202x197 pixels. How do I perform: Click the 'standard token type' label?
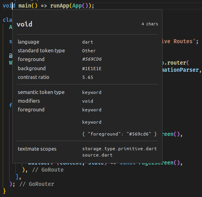point(41,51)
